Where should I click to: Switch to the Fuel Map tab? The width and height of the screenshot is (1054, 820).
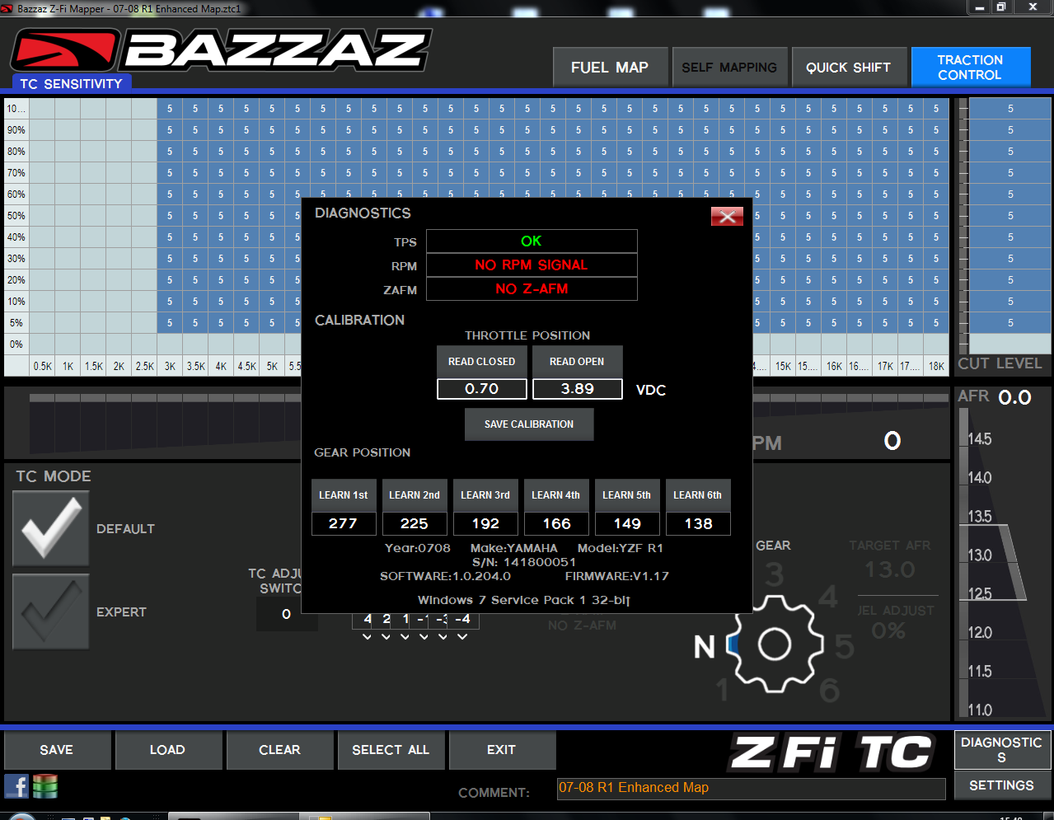click(610, 68)
